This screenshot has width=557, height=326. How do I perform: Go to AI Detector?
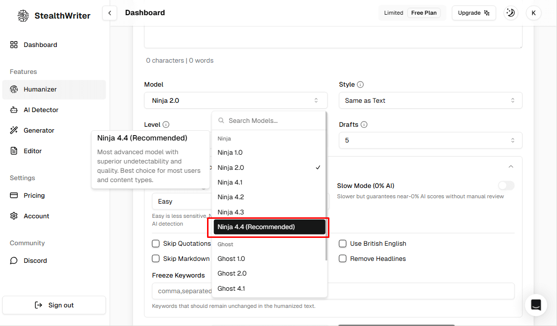(54, 110)
